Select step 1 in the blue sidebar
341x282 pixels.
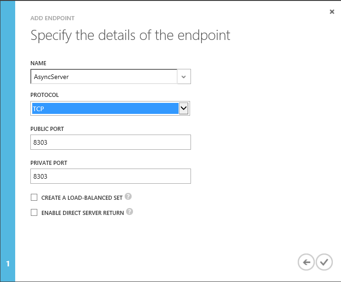pyautogui.click(x=8, y=264)
